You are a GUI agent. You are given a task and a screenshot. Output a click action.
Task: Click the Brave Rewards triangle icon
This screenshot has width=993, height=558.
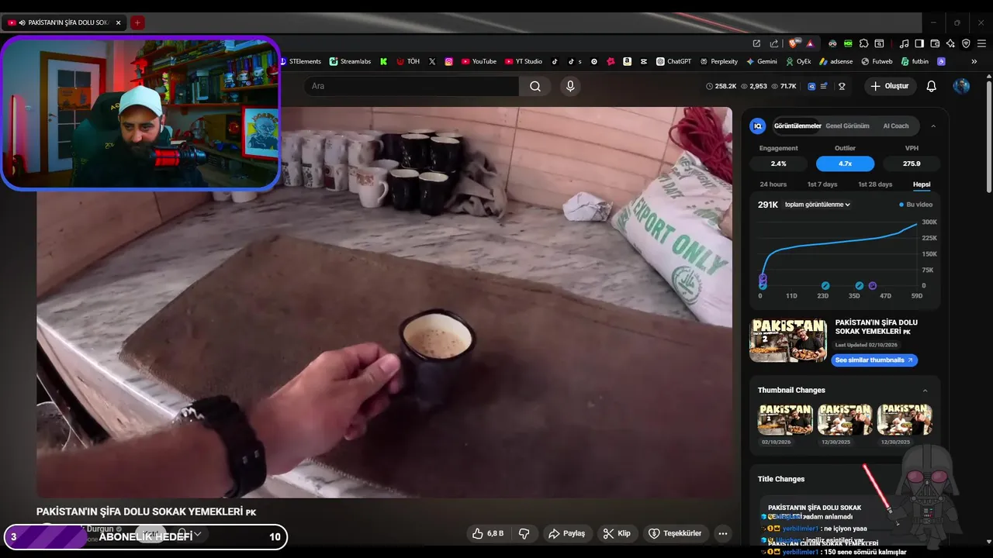810,43
